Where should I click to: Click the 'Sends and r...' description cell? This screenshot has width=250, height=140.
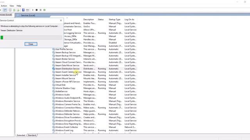(x=89, y=65)
